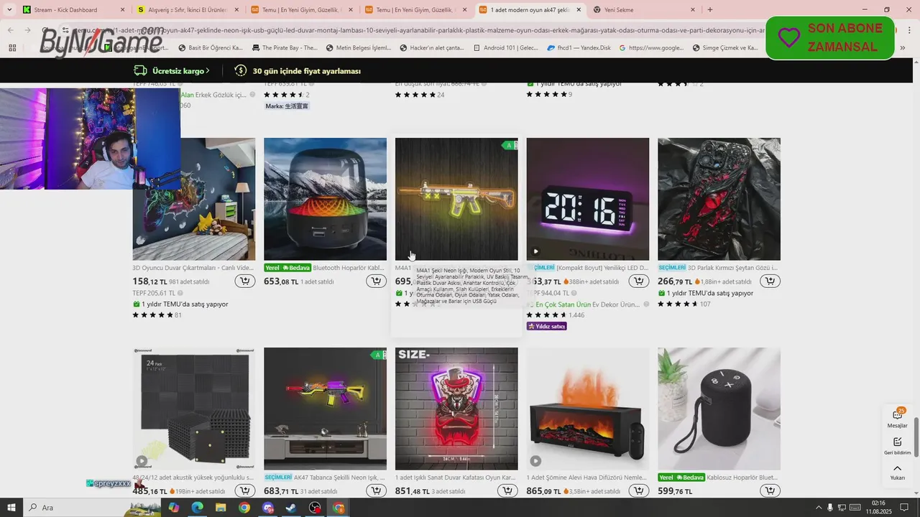Open the Bluetooth speaker product image
This screenshot has height=517, width=920.
click(325, 199)
